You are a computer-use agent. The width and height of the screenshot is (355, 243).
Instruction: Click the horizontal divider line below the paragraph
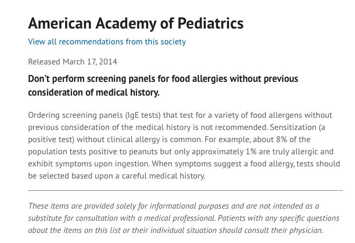click(x=185, y=191)
